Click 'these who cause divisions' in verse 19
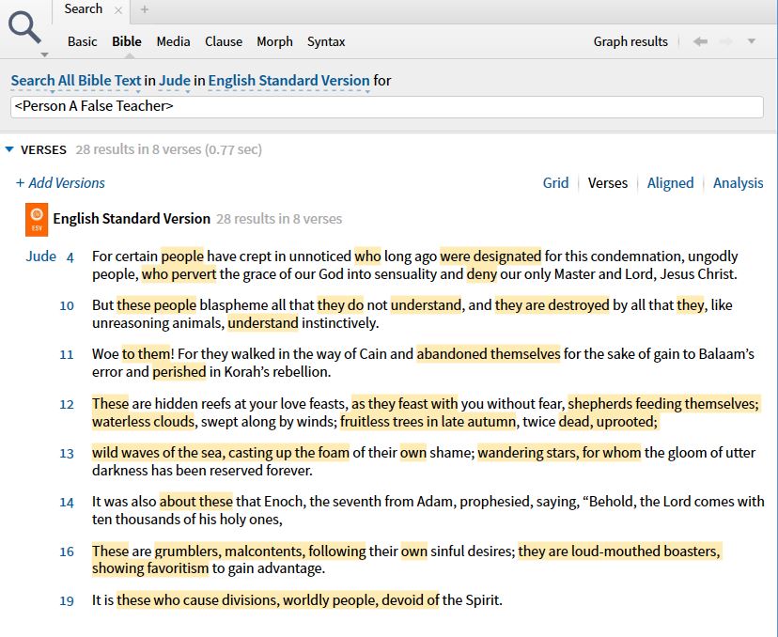The height and width of the screenshot is (637, 778). (x=198, y=600)
